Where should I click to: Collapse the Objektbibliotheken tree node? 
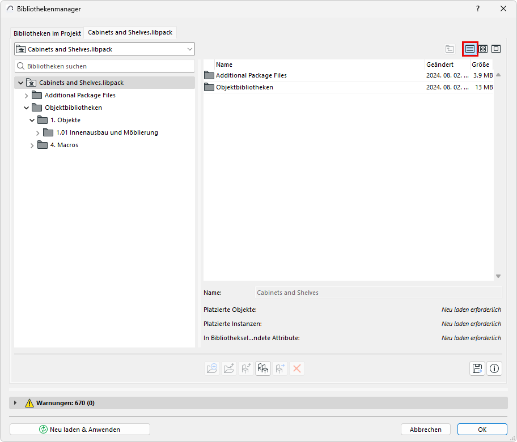pos(27,108)
